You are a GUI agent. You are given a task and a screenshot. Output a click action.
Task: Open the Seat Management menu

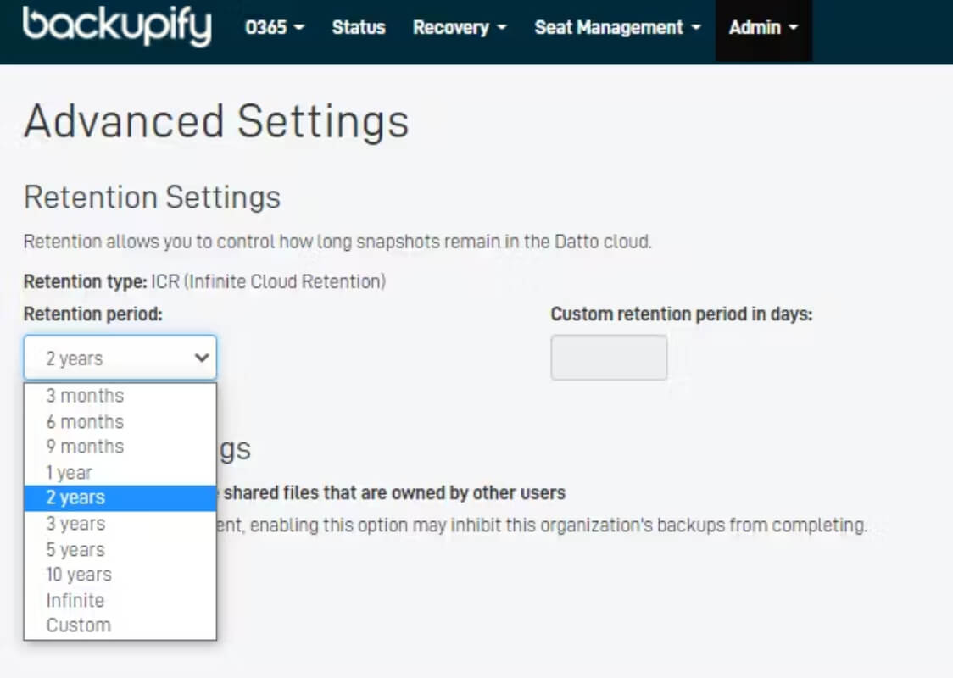pyautogui.click(x=617, y=27)
